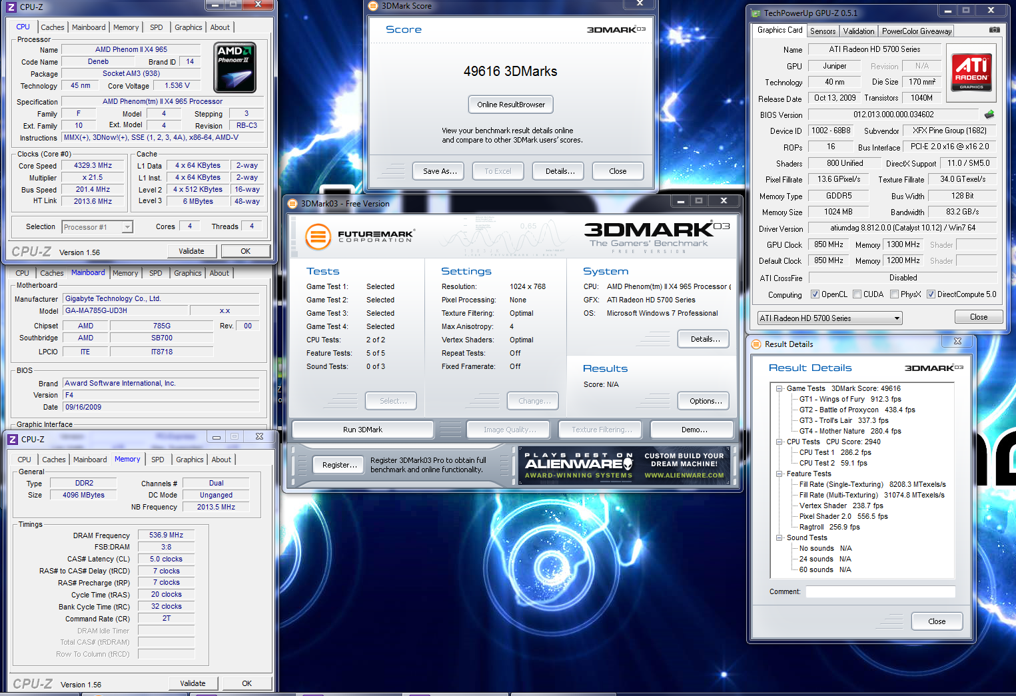Open Graphics tab in Memory CPU-Z window
1016x696 pixels.
(190, 460)
